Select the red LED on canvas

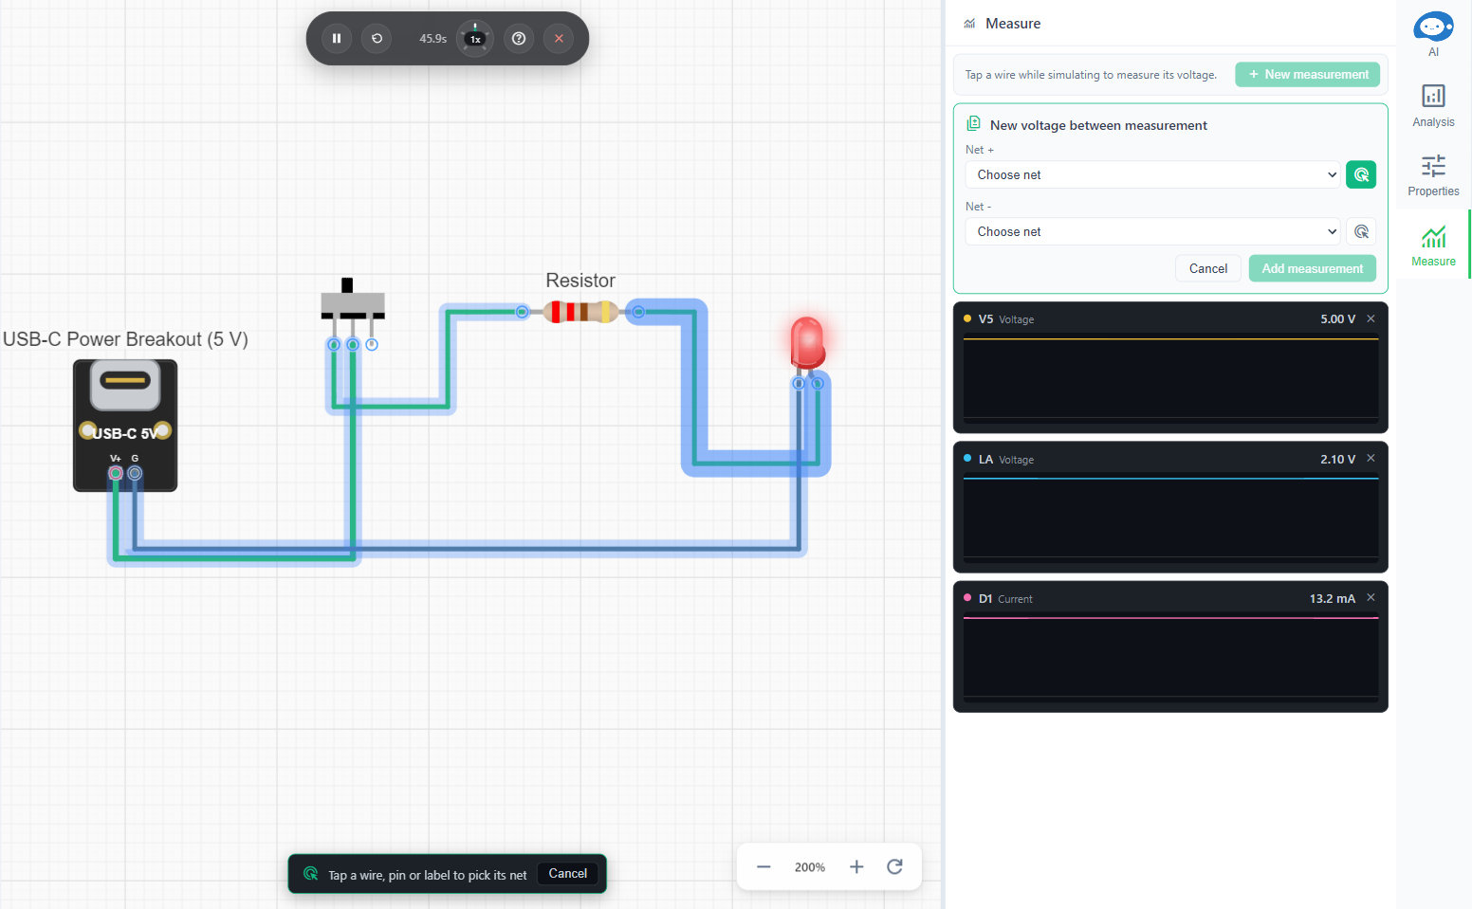point(807,343)
